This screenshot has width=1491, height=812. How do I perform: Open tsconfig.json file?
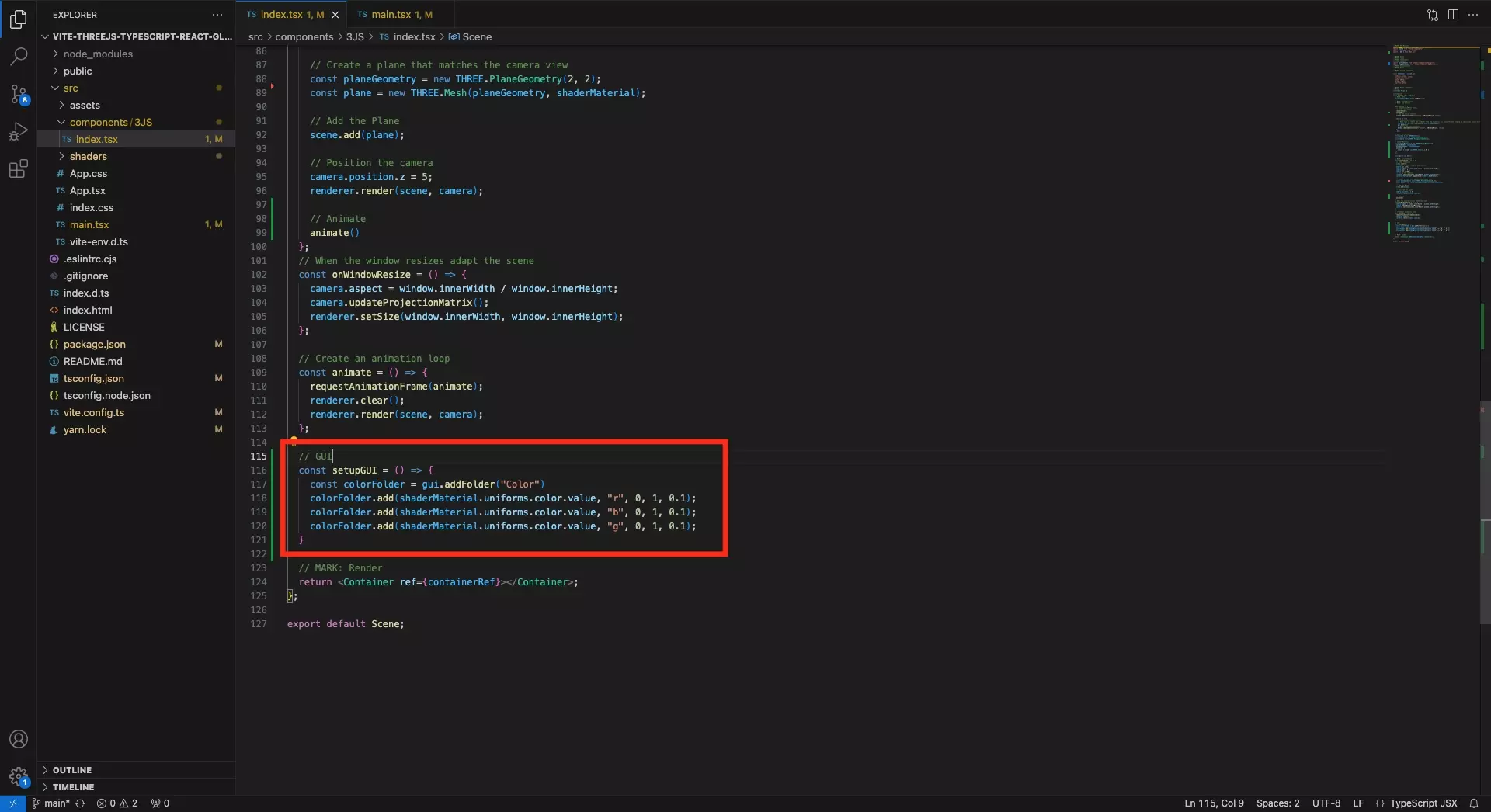pos(136,378)
